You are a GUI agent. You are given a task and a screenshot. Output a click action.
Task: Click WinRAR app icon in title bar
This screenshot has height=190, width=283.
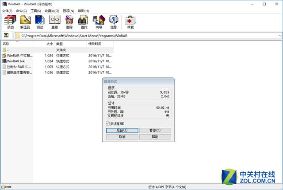pos(4,4)
